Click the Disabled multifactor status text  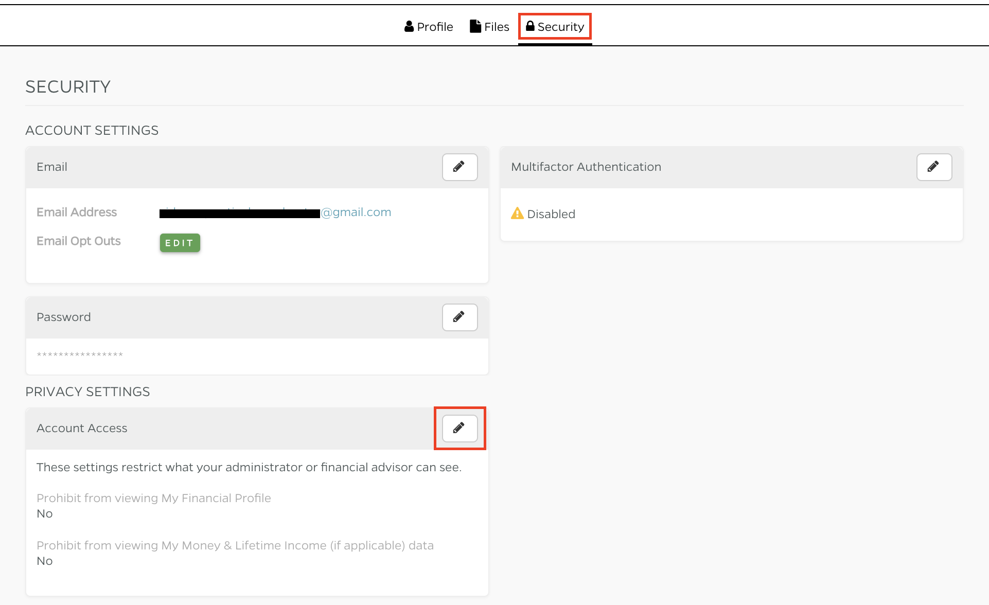tap(551, 215)
